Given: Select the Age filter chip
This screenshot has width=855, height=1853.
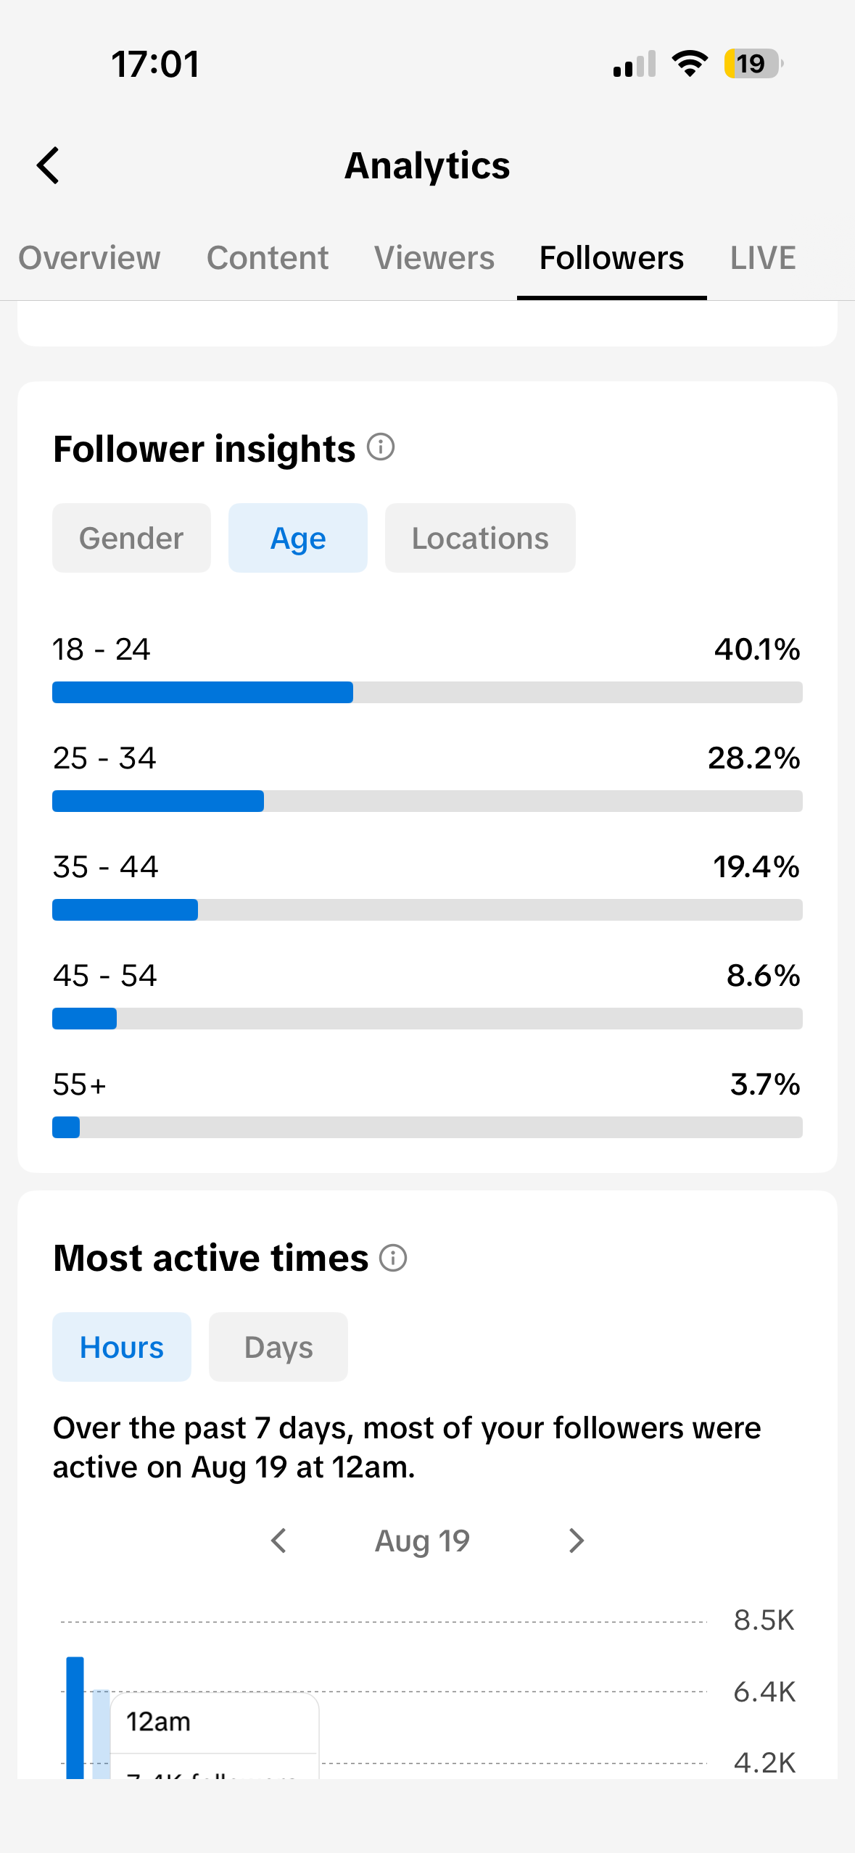Looking at the screenshot, I should pyautogui.click(x=298, y=538).
